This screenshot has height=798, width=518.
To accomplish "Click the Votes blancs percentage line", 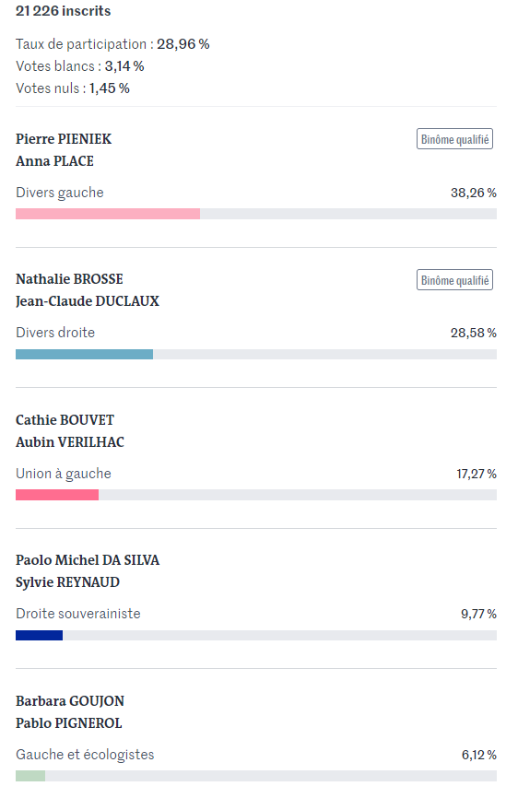I will pos(80,66).
